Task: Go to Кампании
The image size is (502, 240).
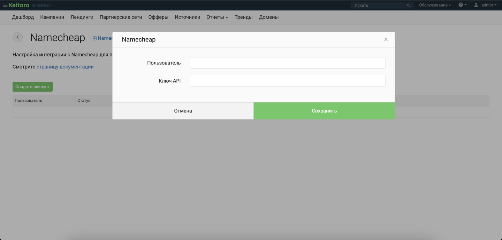Action: (52, 17)
